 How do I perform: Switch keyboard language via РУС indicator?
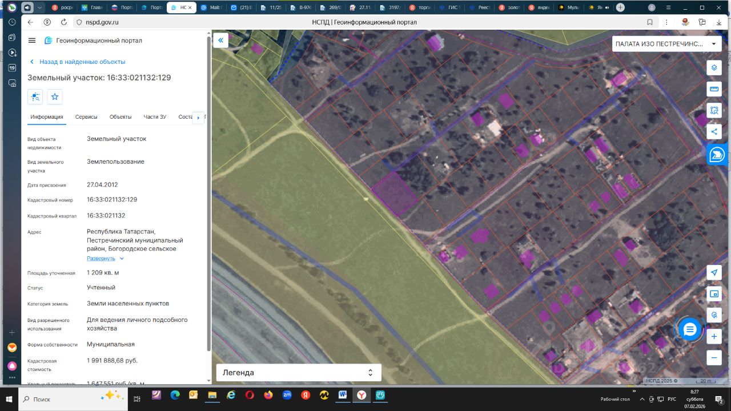(672, 399)
